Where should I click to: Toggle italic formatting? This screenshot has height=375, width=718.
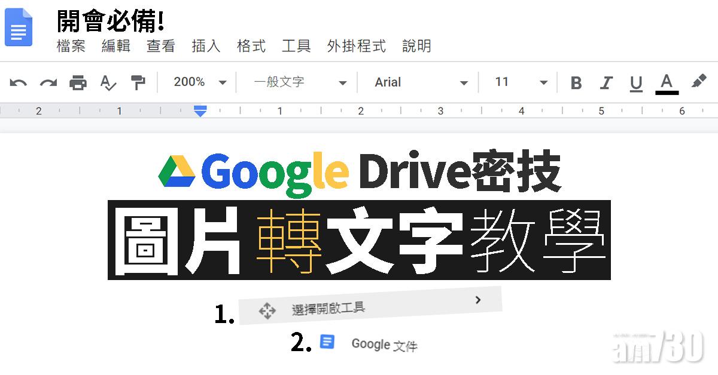pyautogui.click(x=606, y=82)
